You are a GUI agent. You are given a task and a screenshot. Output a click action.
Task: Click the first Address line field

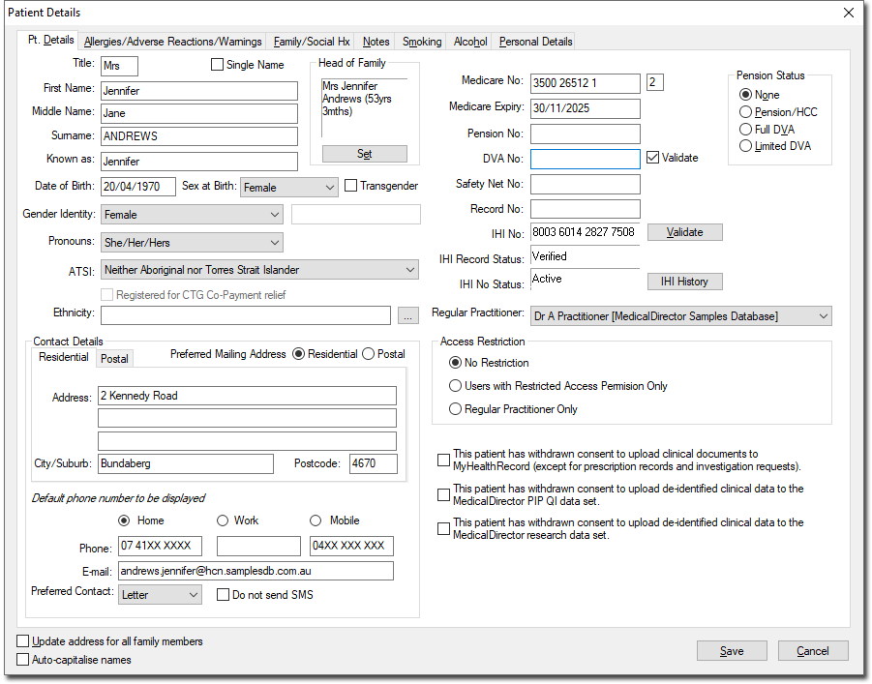pos(247,396)
